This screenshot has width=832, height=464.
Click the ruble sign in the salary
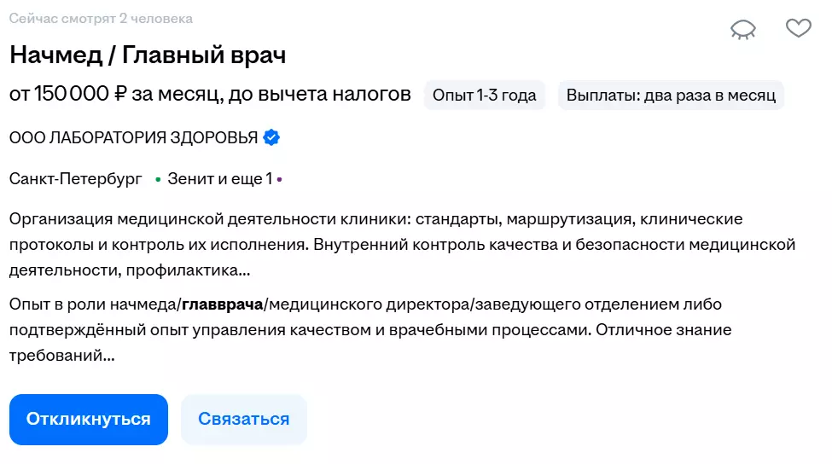[x=121, y=94]
